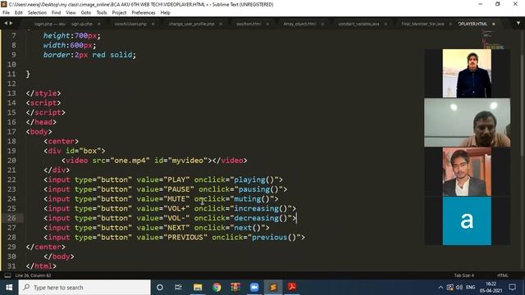Open the Help menu
525x295 pixels.
coord(166,13)
